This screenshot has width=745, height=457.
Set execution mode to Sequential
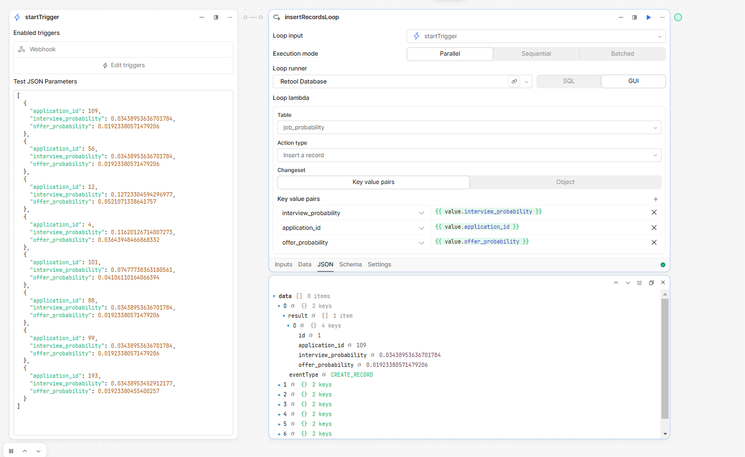click(x=536, y=54)
